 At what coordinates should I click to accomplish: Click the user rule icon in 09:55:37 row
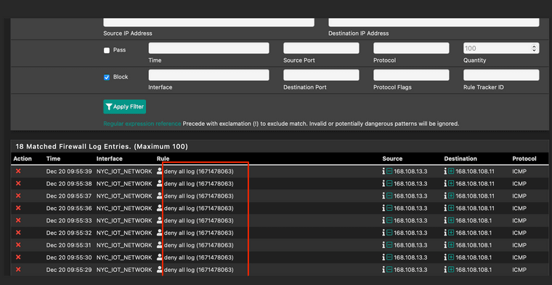pyautogui.click(x=160, y=196)
